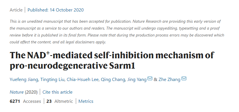Viewport: 239px width, 112px height.
Task: Click the 23 Altmetric score
Action: tap(60, 101)
